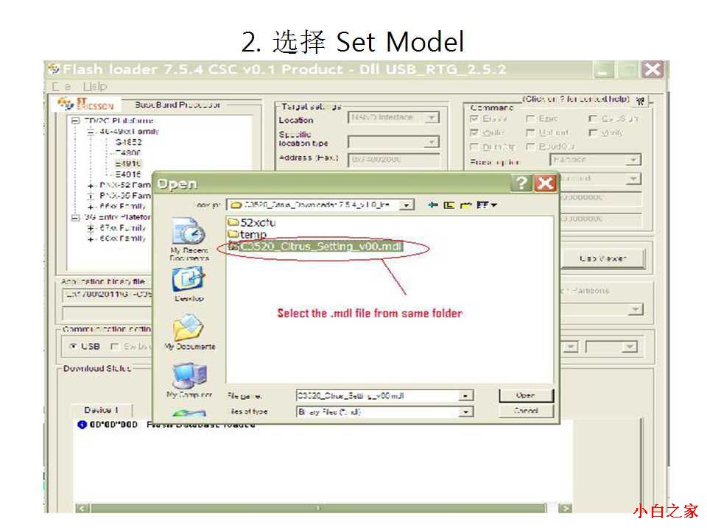Expand the 60xx Family tree node
Screen dimensions: 707x530
click(91, 239)
